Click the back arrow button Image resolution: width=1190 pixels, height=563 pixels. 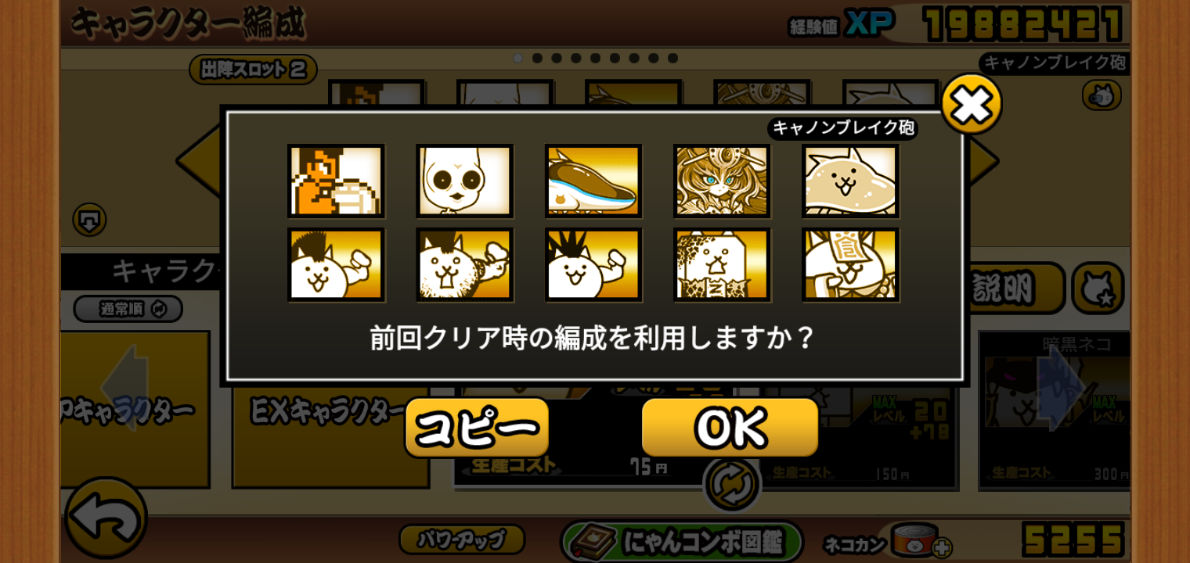click(x=106, y=518)
